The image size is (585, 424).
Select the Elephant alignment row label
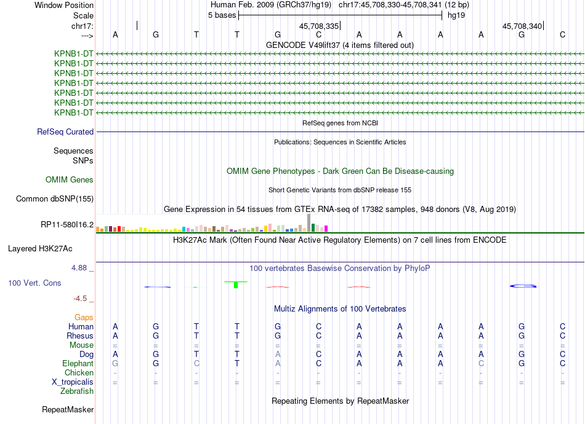click(78, 364)
